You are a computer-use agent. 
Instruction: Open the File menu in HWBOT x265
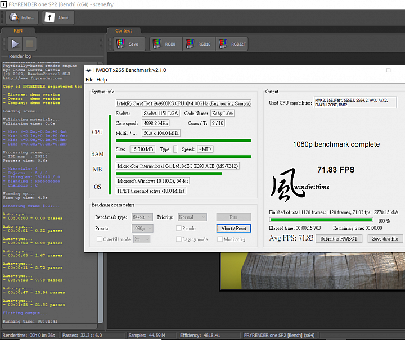coord(89,80)
